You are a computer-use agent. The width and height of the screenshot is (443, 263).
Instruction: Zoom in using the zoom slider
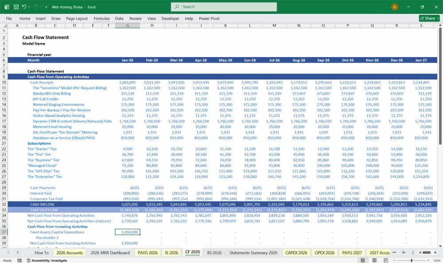click(x=428, y=260)
